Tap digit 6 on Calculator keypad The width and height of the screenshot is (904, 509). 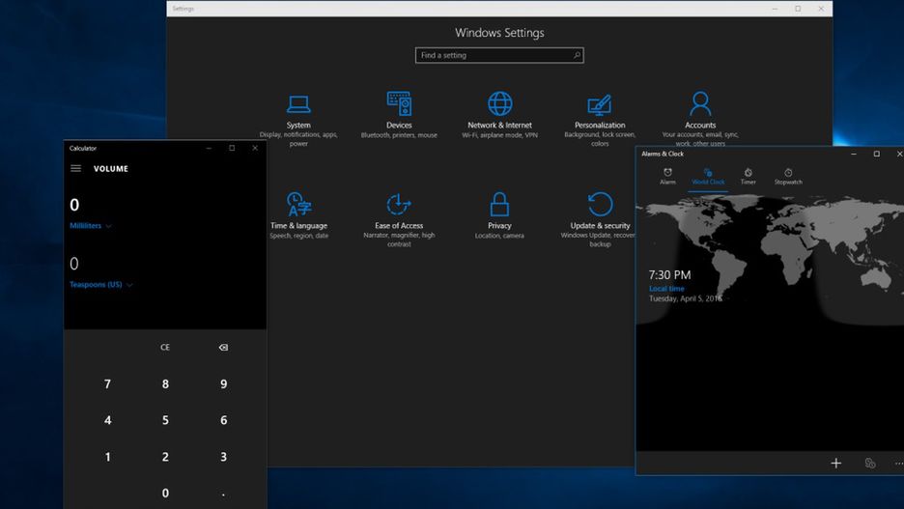pyautogui.click(x=223, y=420)
